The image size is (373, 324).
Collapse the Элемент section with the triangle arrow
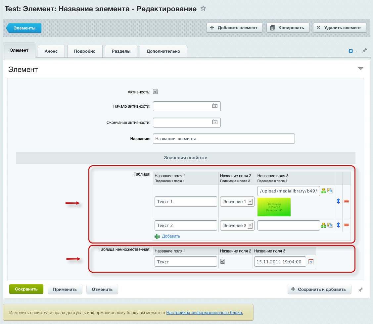tap(361, 69)
